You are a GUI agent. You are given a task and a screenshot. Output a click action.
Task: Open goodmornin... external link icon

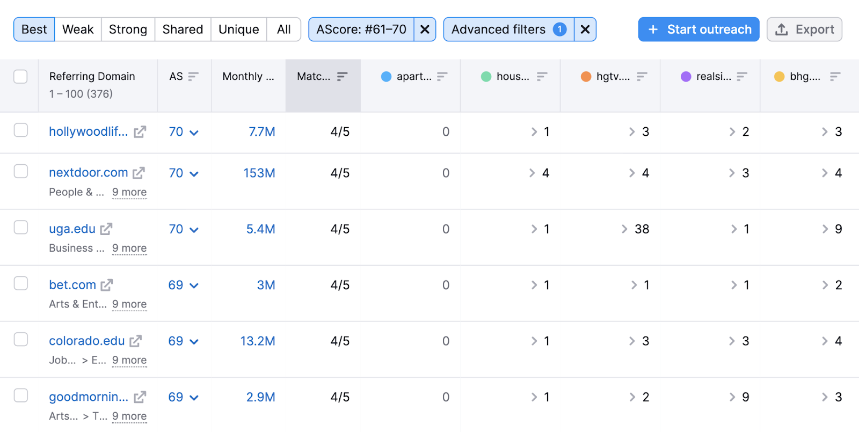click(x=140, y=397)
